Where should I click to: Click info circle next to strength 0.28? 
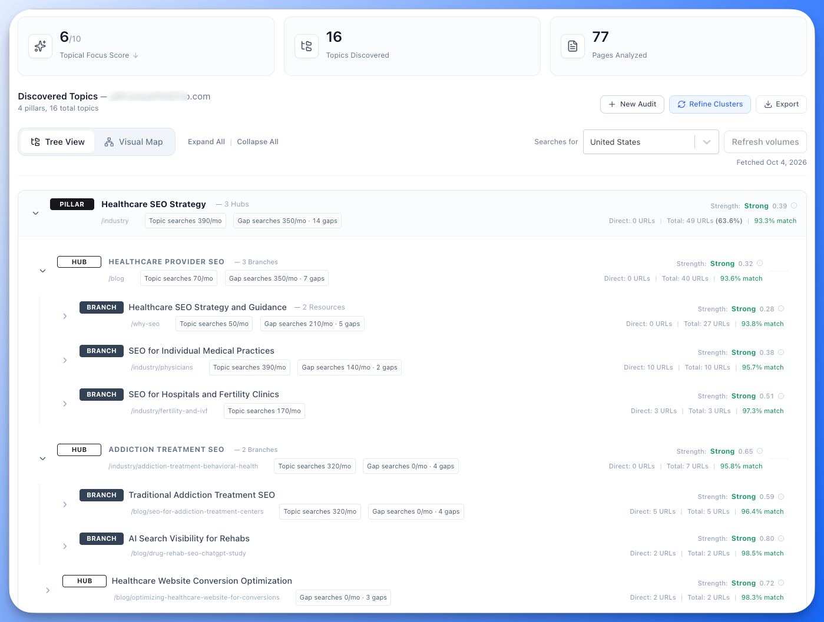pos(781,309)
